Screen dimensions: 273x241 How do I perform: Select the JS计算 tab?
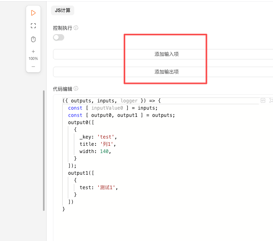point(63,10)
